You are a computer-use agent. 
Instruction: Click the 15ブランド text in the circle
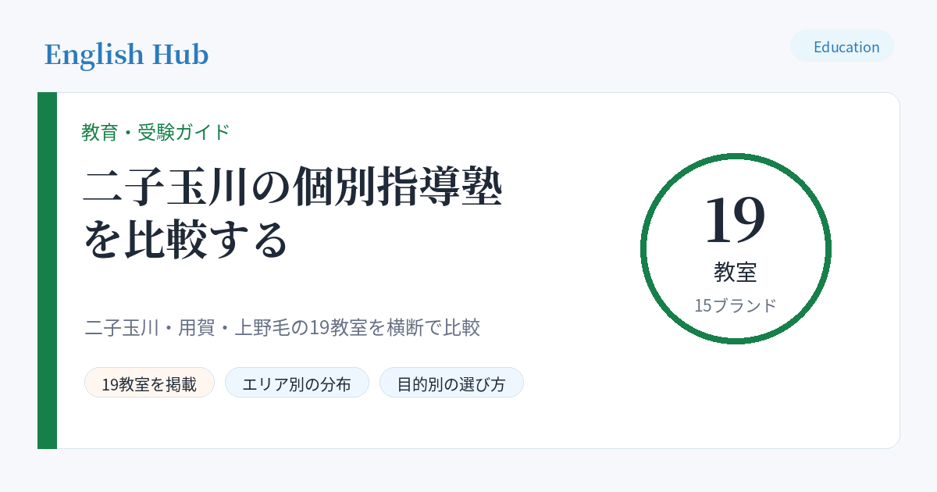tap(736, 305)
